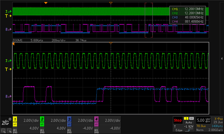224x134 pixels.
Task: Select CH1 12.28813MHz frequency readout
Action: (x=188, y=9)
